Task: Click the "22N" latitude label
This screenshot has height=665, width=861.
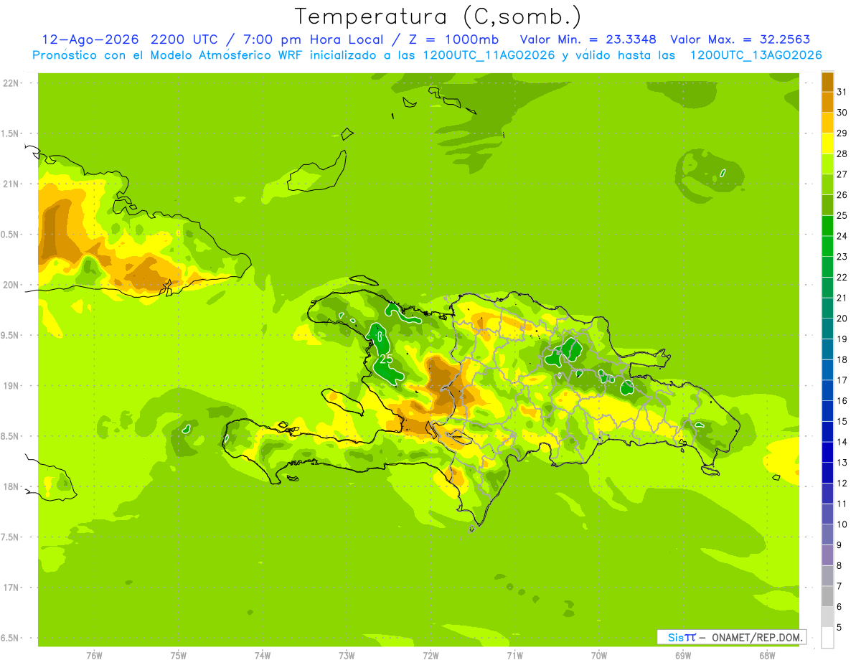Action: pyautogui.click(x=10, y=83)
